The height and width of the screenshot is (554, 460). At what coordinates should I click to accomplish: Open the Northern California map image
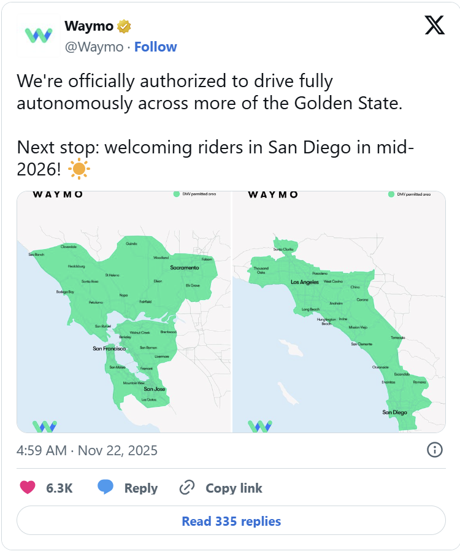pos(124,312)
